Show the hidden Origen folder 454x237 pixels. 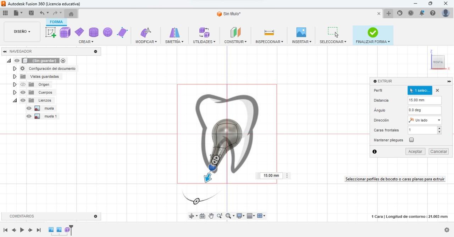pyautogui.click(x=23, y=85)
